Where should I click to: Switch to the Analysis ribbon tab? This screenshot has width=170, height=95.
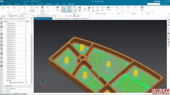coord(25,4)
